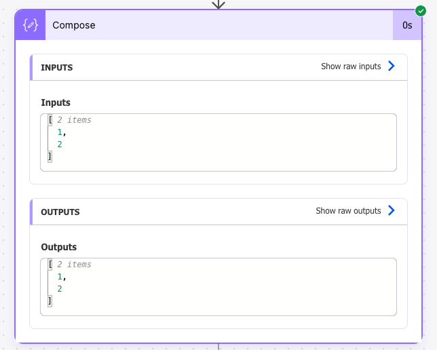
Task: Click value 2 in the Inputs array
Action: click(x=60, y=144)
